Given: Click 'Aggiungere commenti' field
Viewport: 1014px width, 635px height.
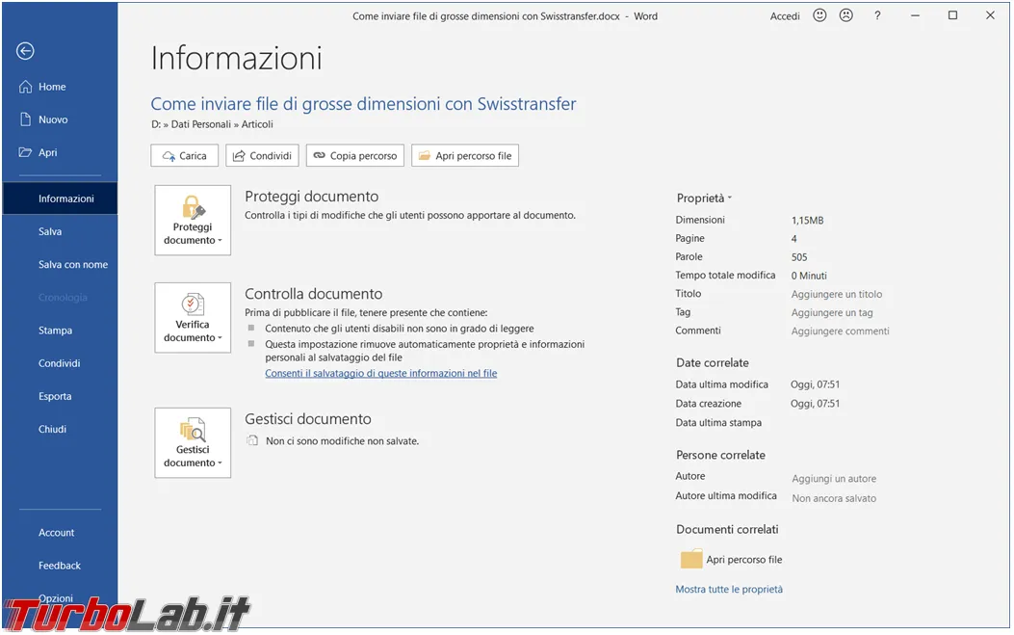Looking at the screenshot, I should 840,331.
